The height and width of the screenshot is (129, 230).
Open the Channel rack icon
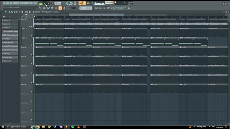(x=52, y=8)
